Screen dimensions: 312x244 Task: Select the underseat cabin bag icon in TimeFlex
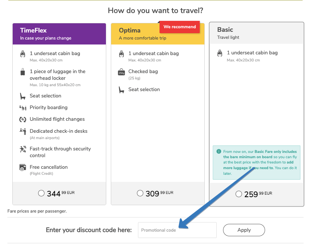22,54
